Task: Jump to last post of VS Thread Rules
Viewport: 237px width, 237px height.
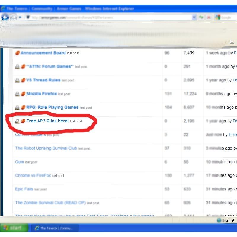Action: 68,80
